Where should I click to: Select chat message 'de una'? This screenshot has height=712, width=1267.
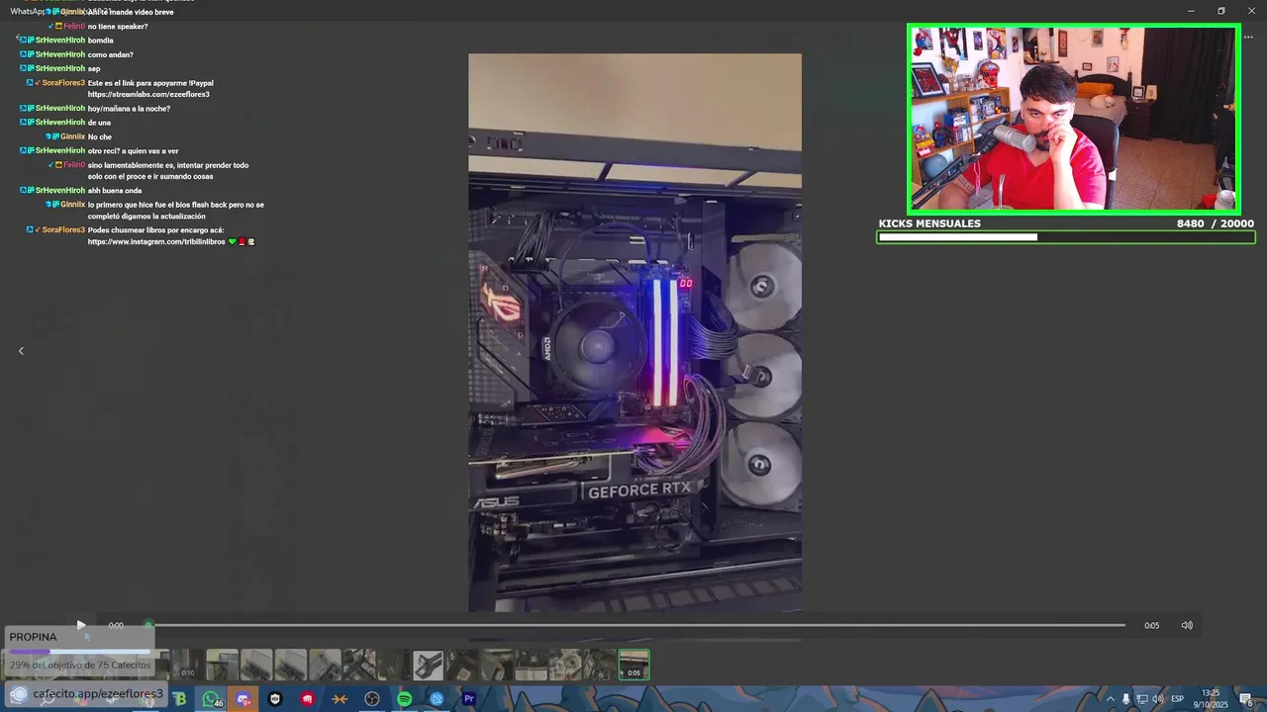pos(99,123)
